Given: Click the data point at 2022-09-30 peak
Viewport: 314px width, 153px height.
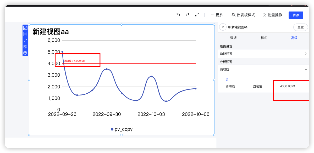Looking at the screenshot, I should coord(107,69).
